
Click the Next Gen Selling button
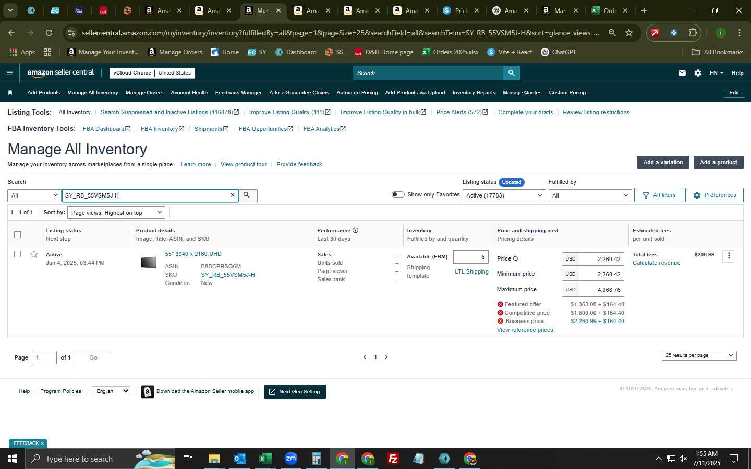(295, 392)
